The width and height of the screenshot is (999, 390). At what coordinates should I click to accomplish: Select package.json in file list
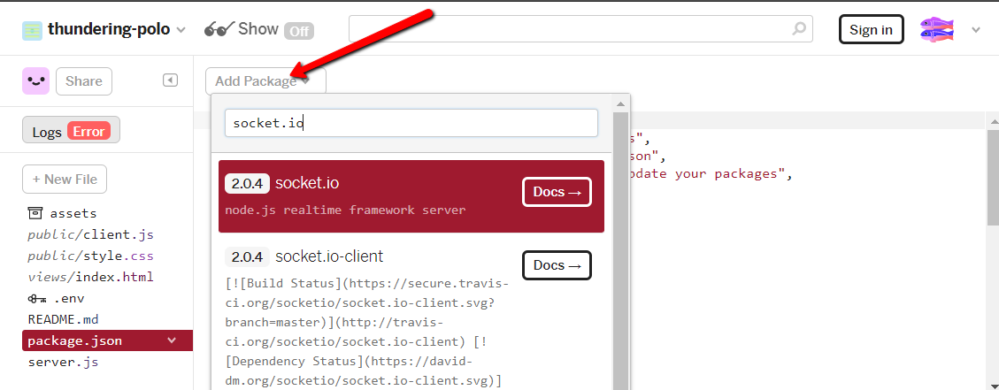(x=107, y=340)
